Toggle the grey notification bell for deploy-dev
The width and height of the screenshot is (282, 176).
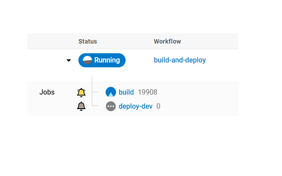pyautogui.click(x=81, y=106)
